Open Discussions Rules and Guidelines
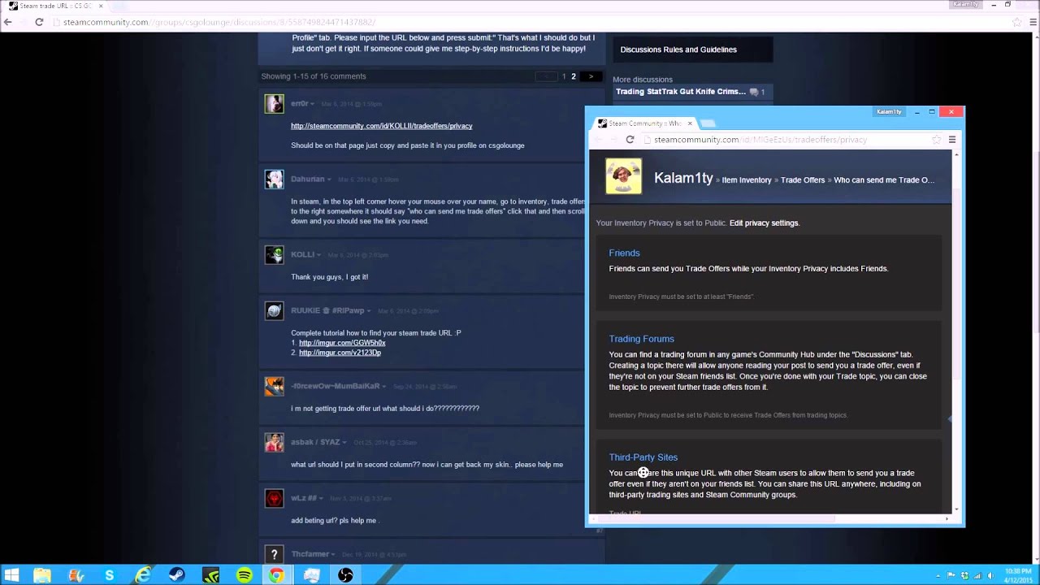Image resolution: width=1040 pixels, height=585 pixels. [678, 50]
